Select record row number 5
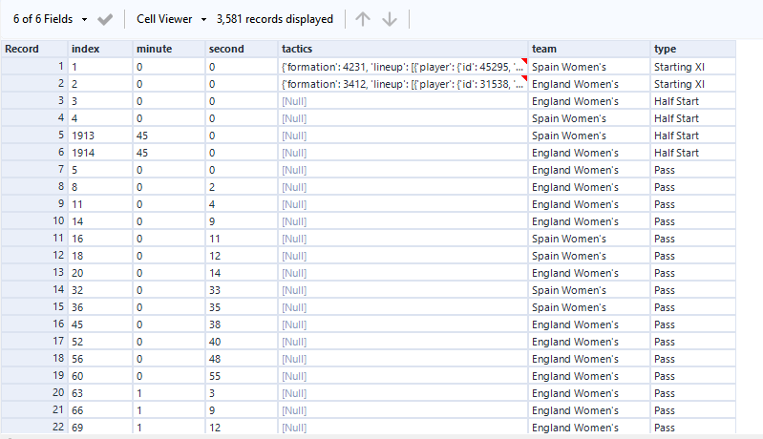The height and width of the screenshot is (439, 763). 33,136
